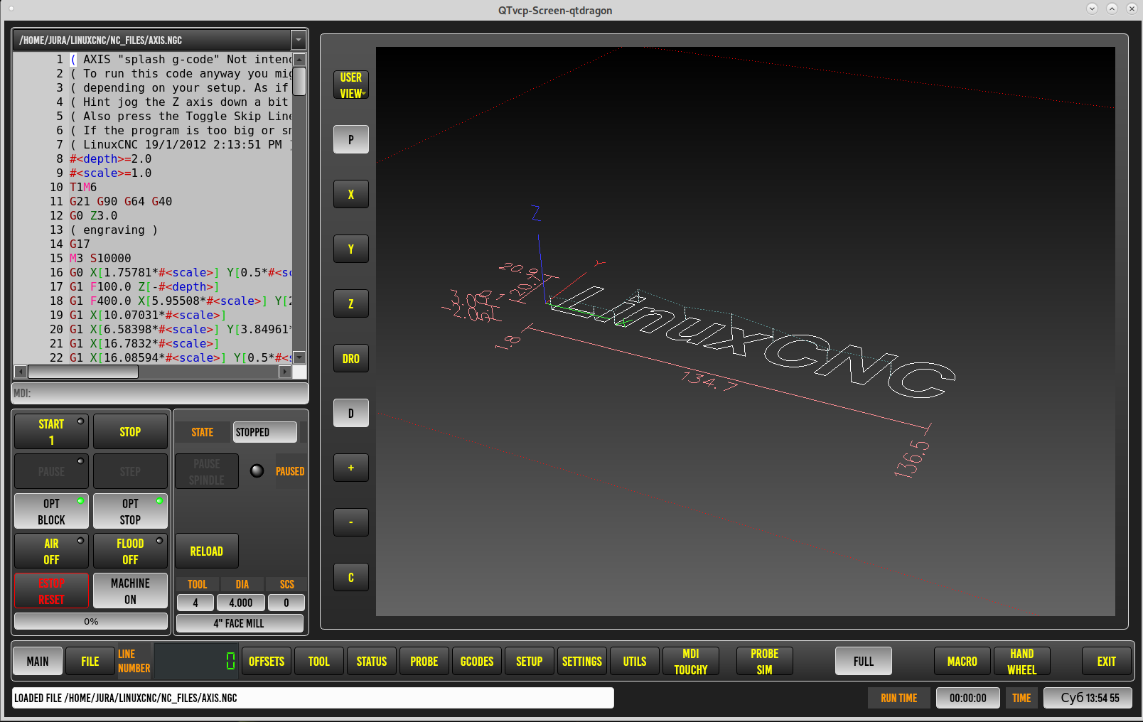The width and height of the screenshot is (1143, 722).
Task: Click the tool diameter value 4.000
Action: 241,603
